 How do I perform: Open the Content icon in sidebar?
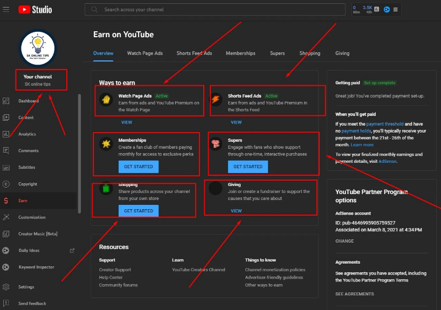pyautogui.click(x=6, y=117)
